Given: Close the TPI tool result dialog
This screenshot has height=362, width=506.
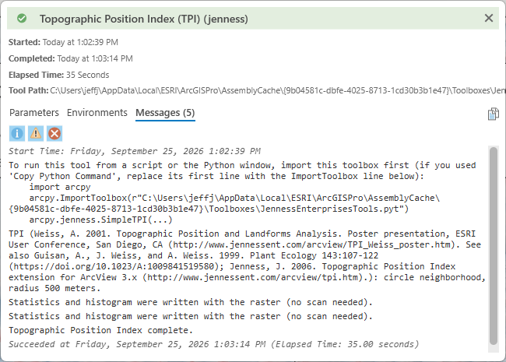Looking at the screenshot, I should click(x=489, y=18).
